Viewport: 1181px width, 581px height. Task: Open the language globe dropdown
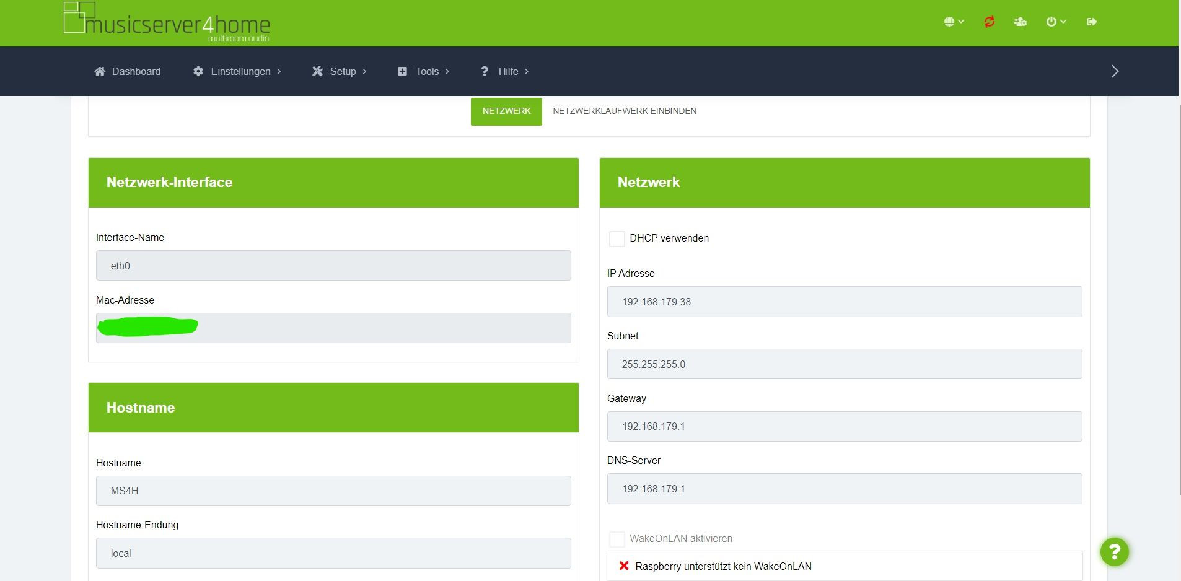(954, 22)
